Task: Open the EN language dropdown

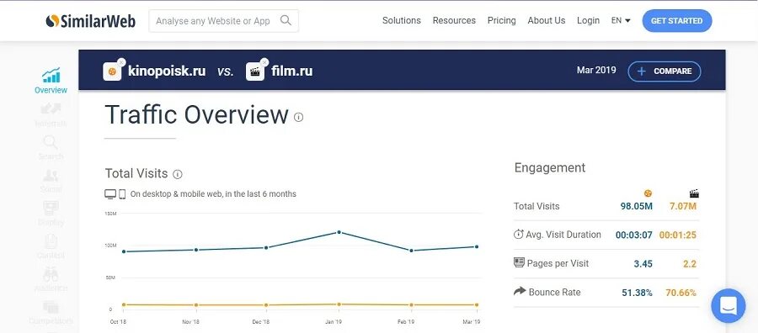Action: click(x=621, y=21)
